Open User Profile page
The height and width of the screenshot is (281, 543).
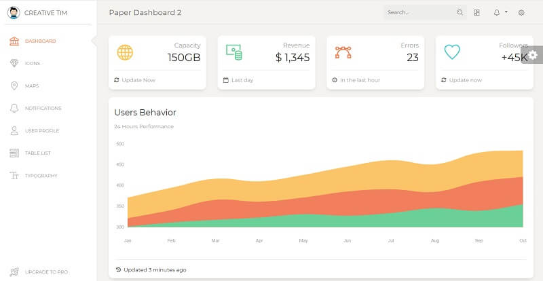[x=41, y=131]
